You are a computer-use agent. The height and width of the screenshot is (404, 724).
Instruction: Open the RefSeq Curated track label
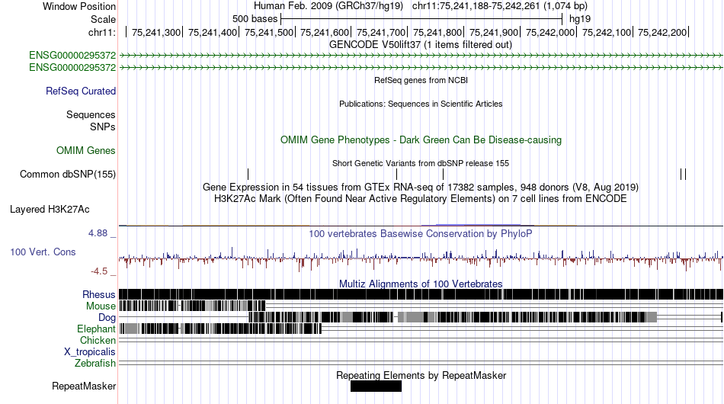81,91
